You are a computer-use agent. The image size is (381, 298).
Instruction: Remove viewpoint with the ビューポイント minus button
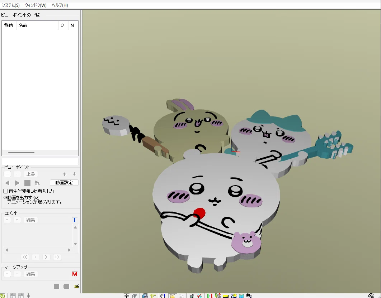tap(17, 174)
